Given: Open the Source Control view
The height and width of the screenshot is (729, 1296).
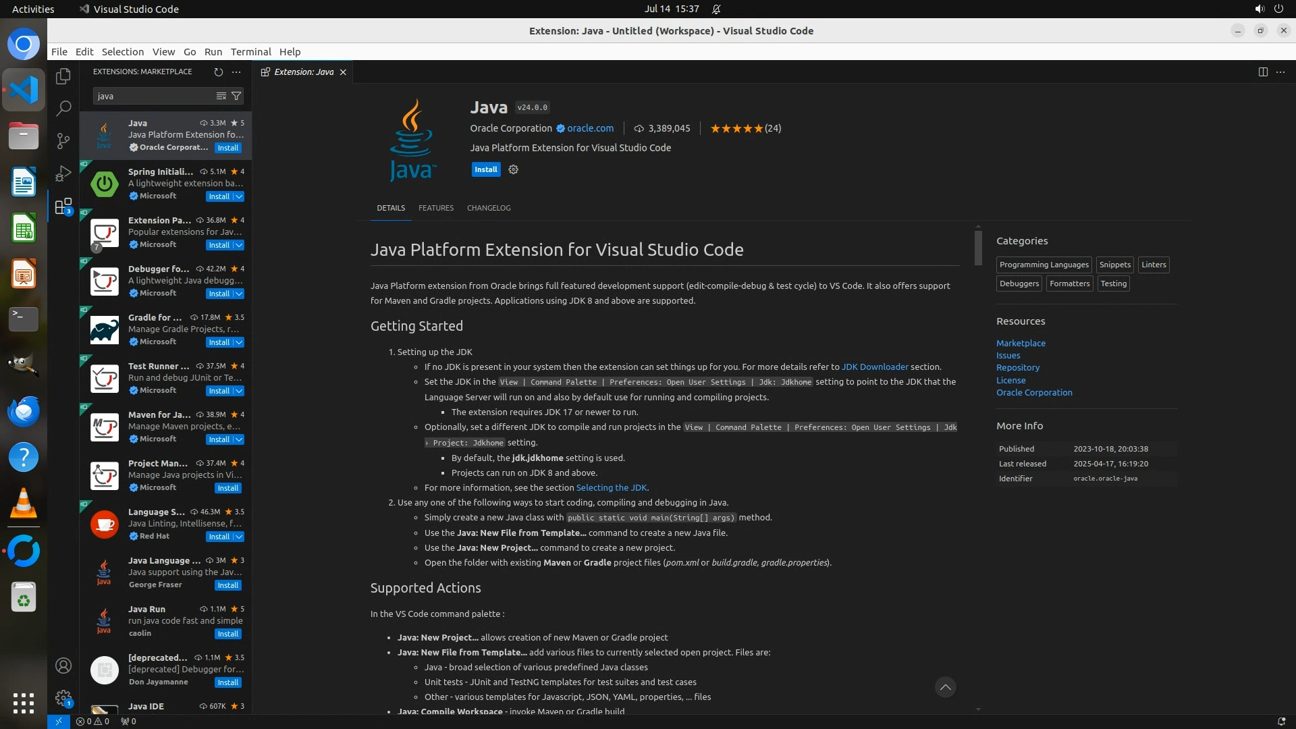Looking at the screenshot, I should (63, 140).
